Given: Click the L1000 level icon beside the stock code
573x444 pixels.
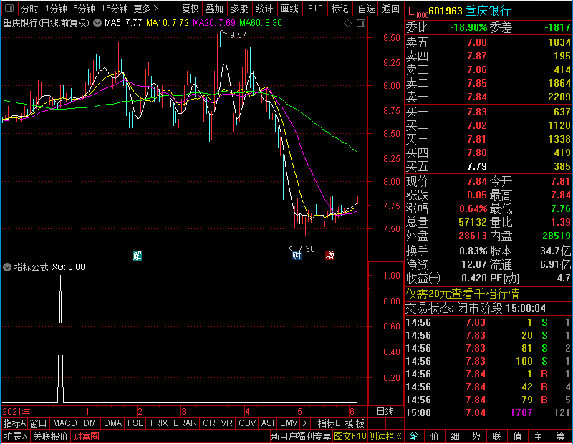Looking at the screenshot, I should click(417, 12).
